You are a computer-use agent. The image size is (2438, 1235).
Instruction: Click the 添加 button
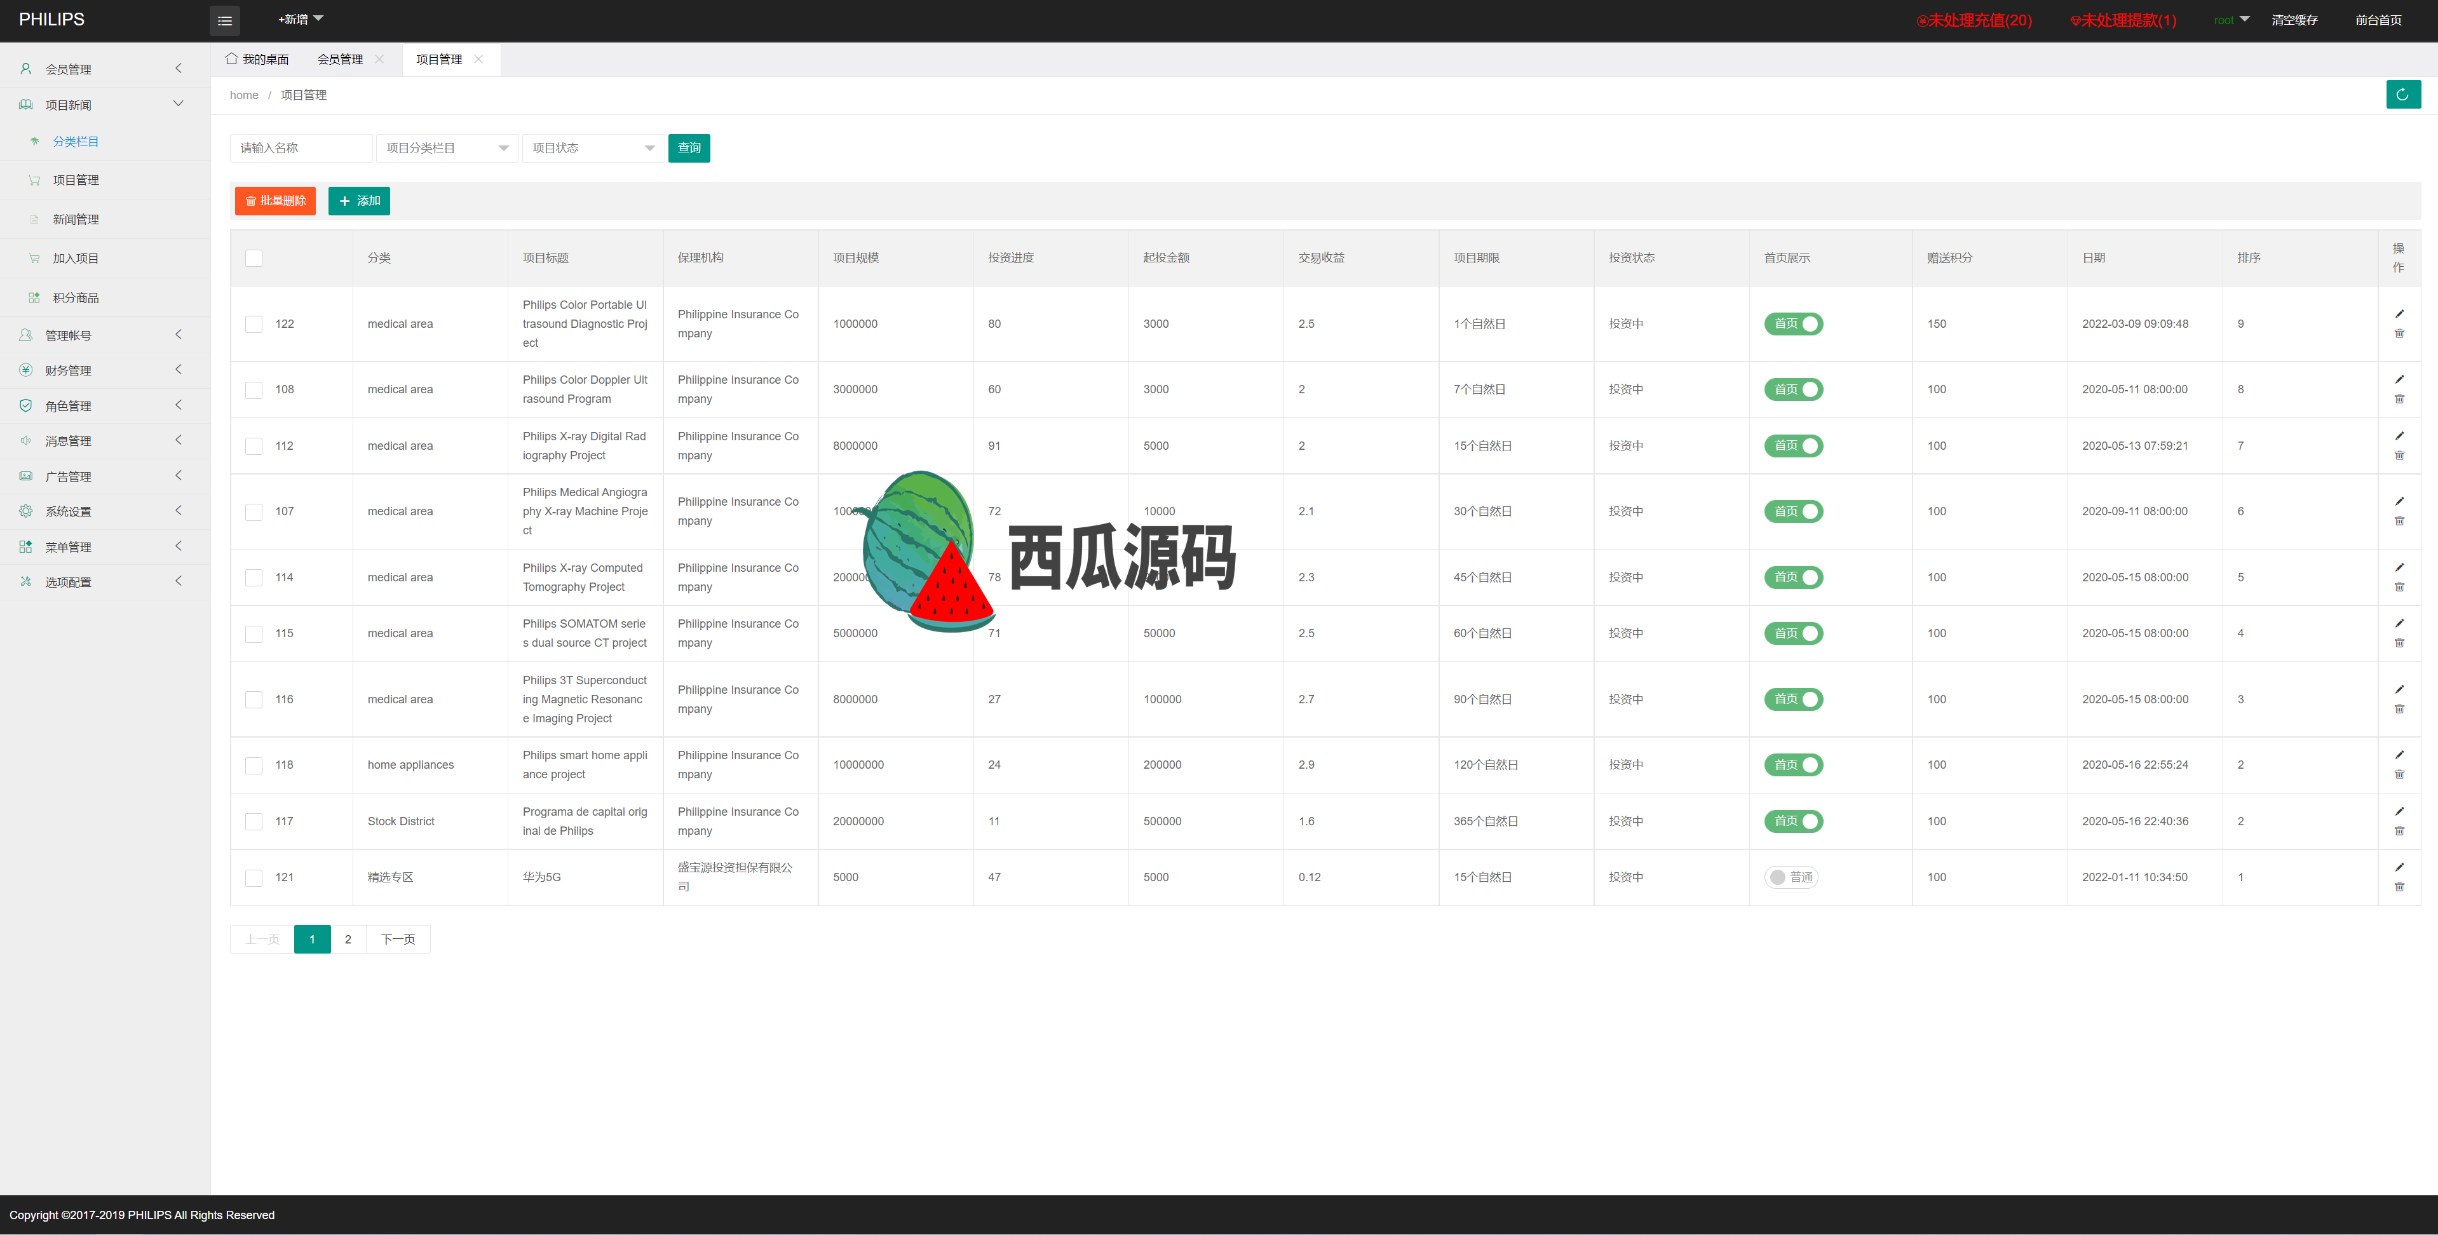(x=360, y=201)
